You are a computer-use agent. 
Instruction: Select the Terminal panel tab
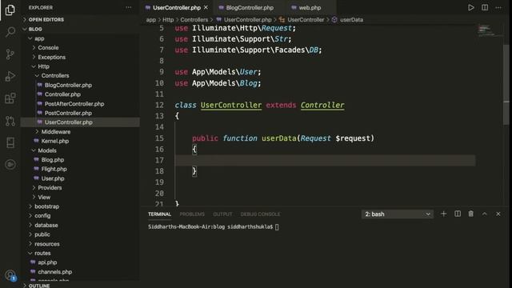pos(159,214)
